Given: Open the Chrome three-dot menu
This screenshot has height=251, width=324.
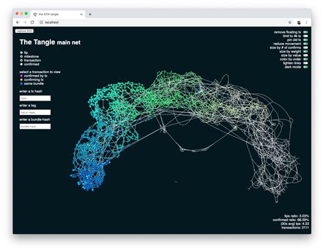Looking at the screenshot, I should point(306,23).
